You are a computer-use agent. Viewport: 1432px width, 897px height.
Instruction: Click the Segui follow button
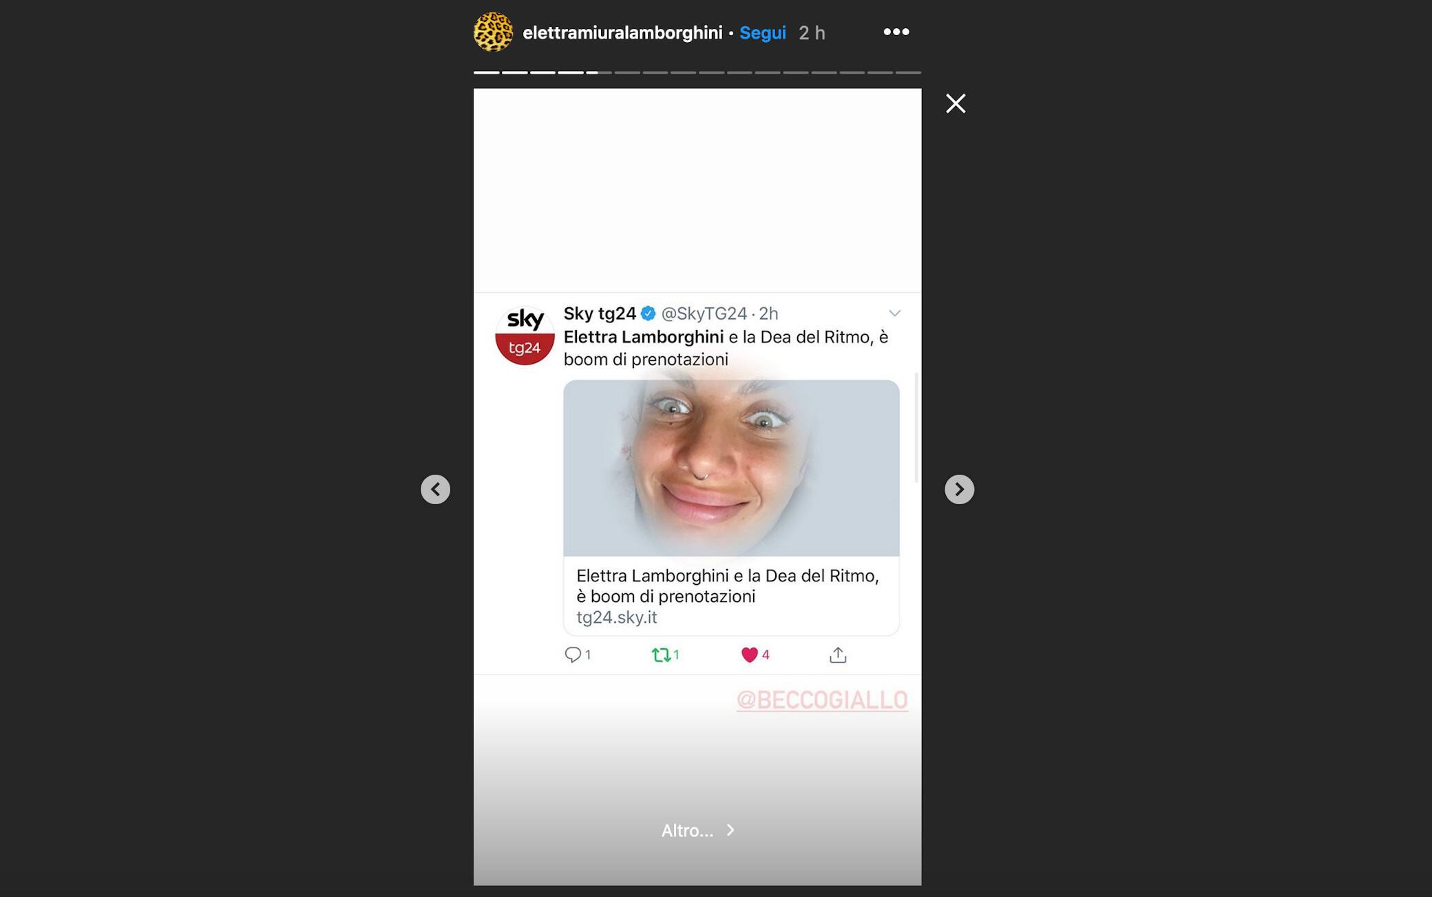(x=762, y=32)
